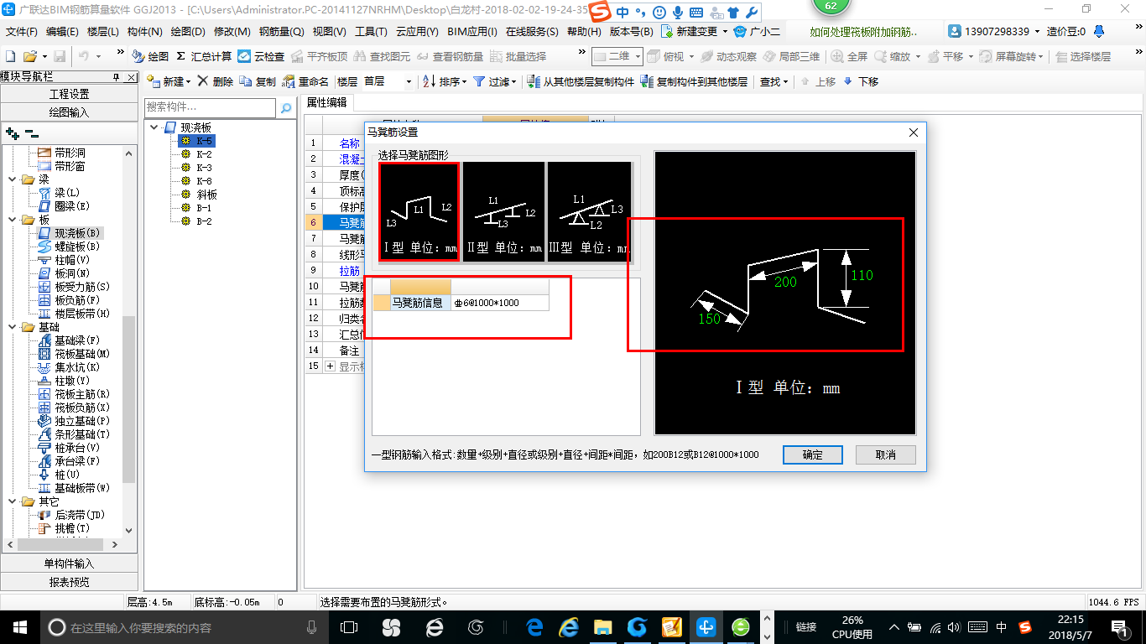This screenshot has width=1146, height=644.
Task: Start 云检查 cloud check
Action: (261, 56)
